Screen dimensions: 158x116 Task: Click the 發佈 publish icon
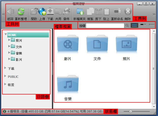point(66,12)
